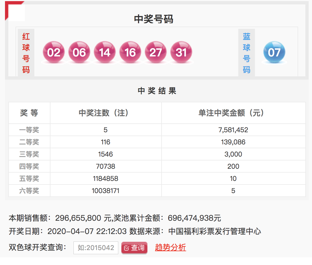Click the 单注中奖金额 column header
Screen dimensions: 312x265
233,113
